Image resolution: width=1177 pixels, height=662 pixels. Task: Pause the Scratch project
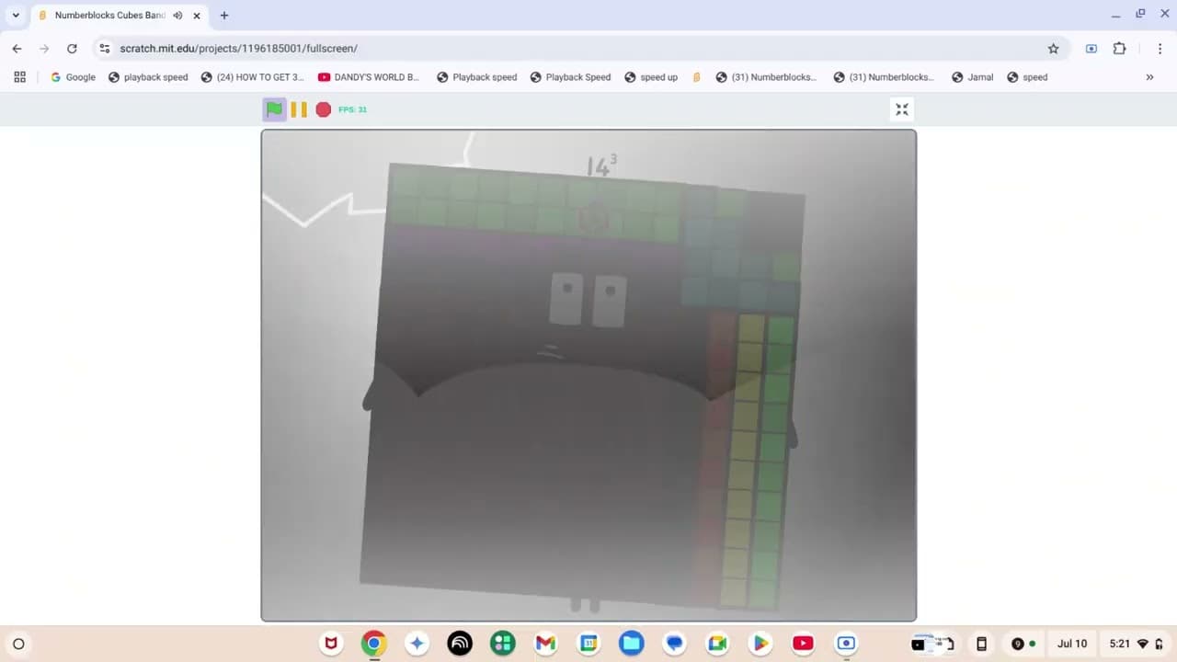tap(299, 109)
